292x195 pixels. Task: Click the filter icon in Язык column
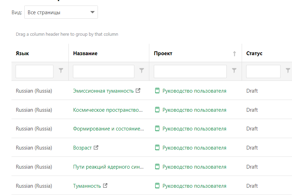pyautogui.click(x=61, y=71)
